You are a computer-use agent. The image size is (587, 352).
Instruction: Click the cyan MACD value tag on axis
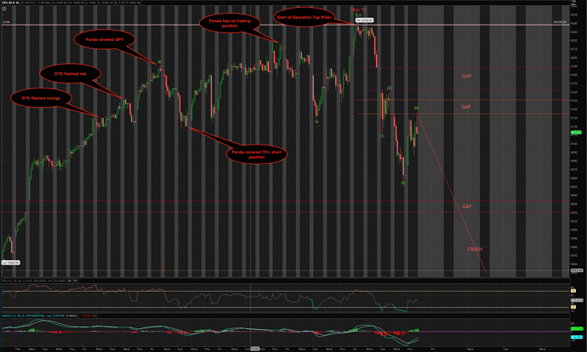(x=577, y=337)
